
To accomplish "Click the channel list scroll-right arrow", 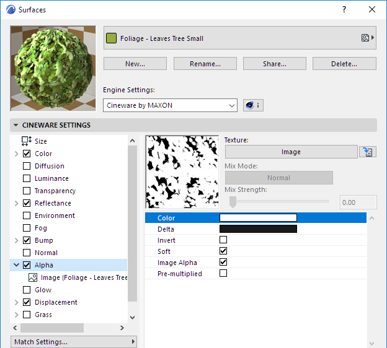I will coord(122,328).
